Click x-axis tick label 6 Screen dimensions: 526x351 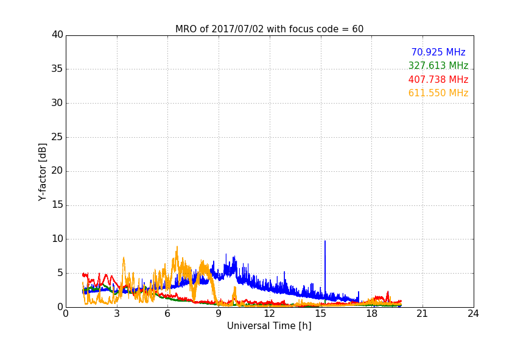pos(167,314)
